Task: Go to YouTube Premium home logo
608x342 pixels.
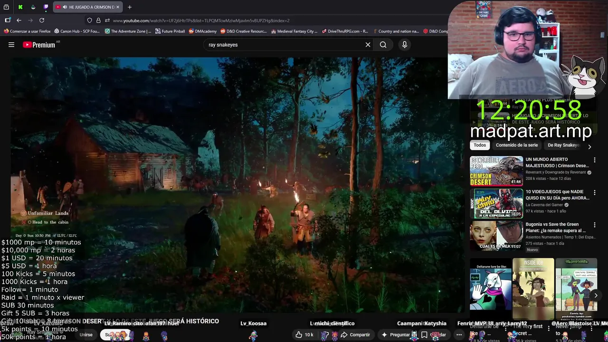Action: (x=39, y=45)
